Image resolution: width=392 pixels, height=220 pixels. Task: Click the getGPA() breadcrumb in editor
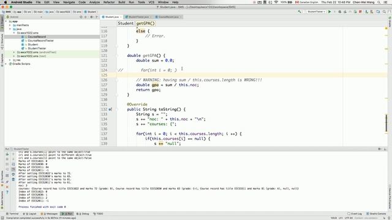tap(146, 23)
